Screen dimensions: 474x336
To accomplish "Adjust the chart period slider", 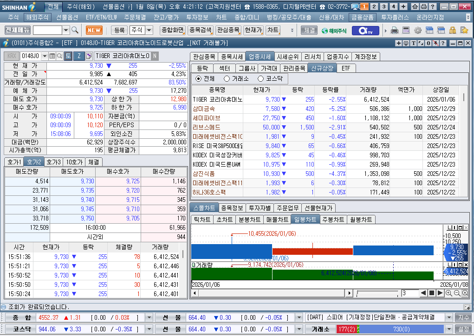I will pos(377,293).
